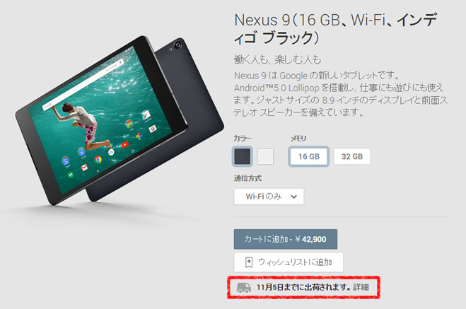Open the Wi-Fiのみ connection dropdown
The image size is (466, 309).
click(x=269, y=197)
